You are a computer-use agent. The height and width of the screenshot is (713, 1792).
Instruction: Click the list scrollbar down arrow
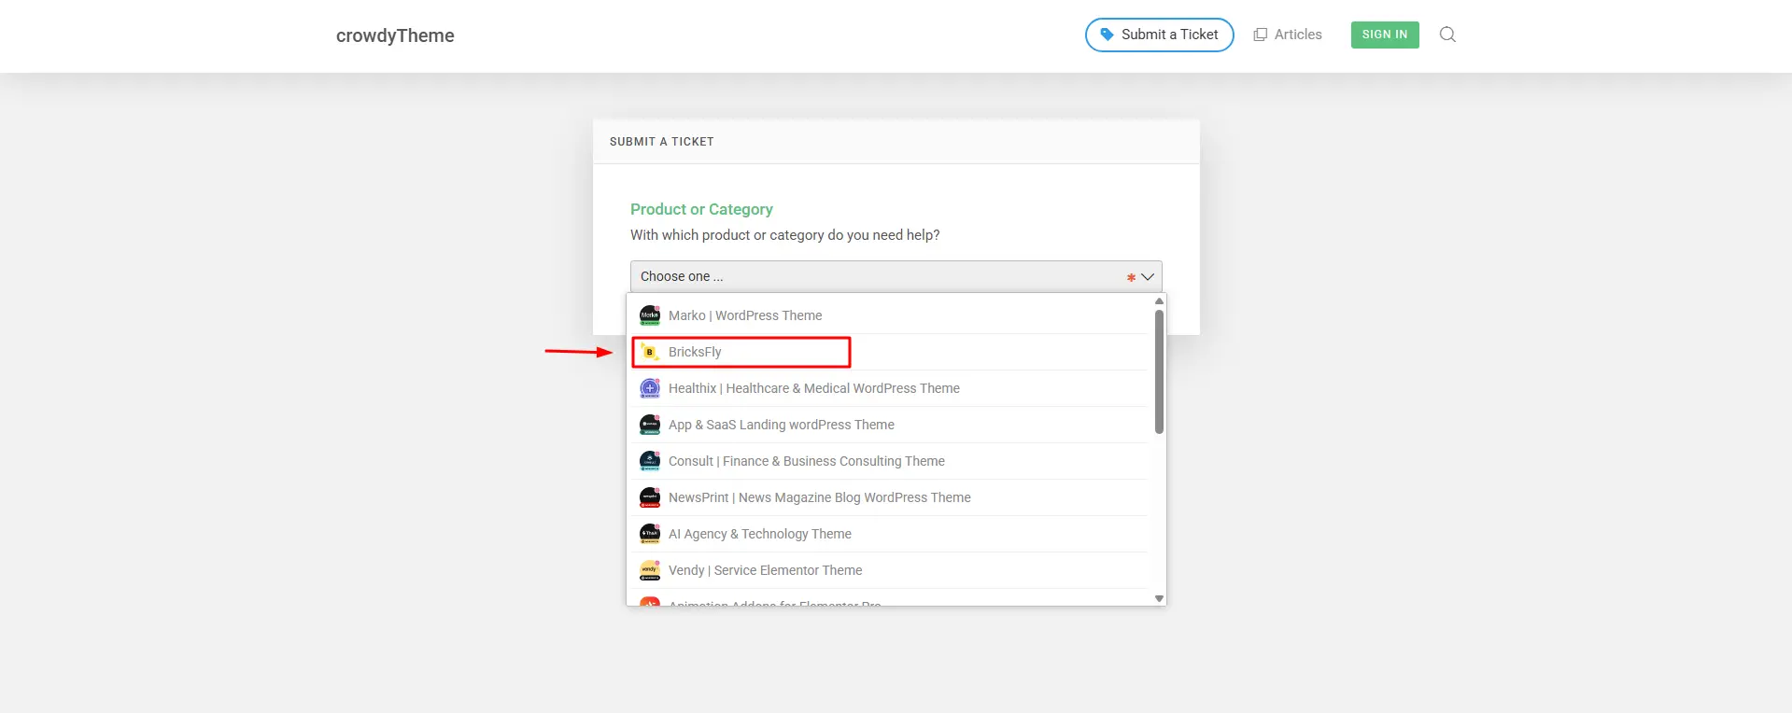[x=1159, y=598]
